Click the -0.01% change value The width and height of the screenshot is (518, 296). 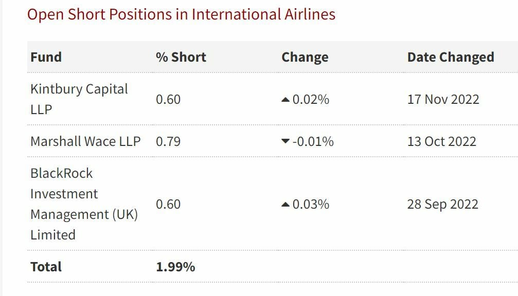pyautogui.click(x=313, y=141)
